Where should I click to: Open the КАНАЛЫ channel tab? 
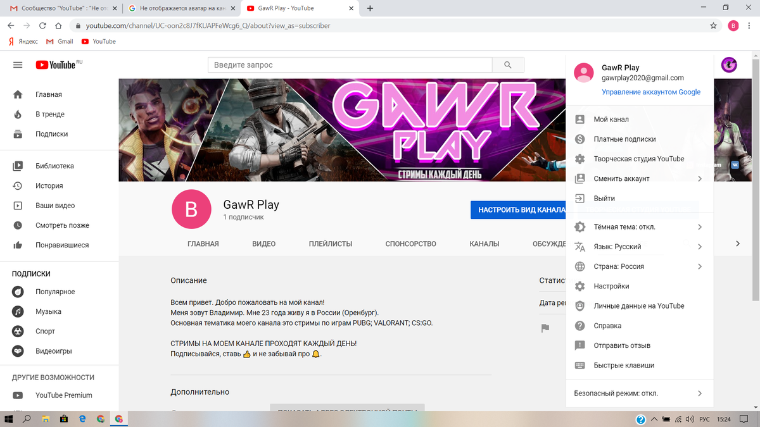[x=484, y=244]
